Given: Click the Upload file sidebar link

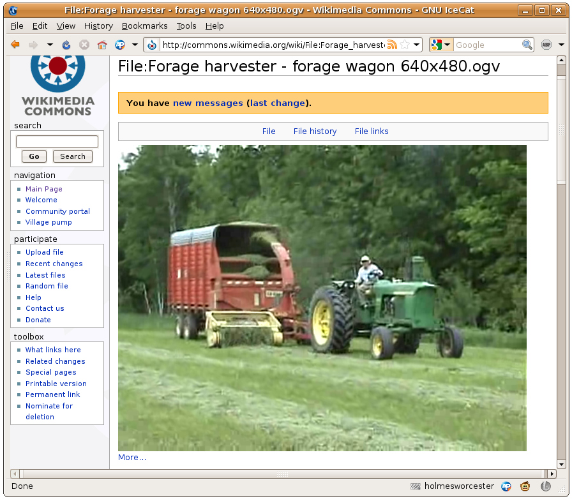Looking at the screenshot, I should point(45,252).
